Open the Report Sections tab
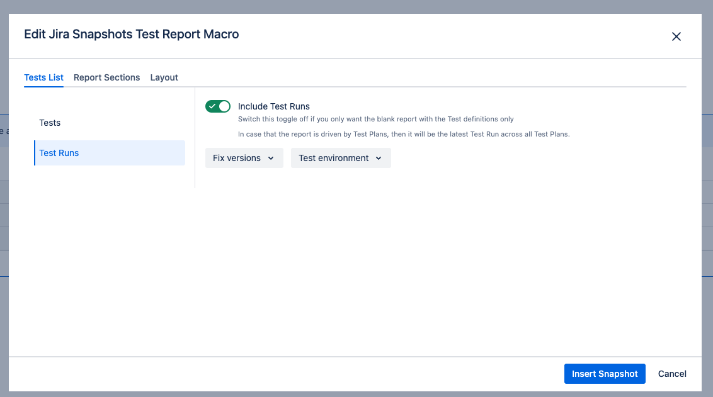Screen dimensions: 713x397 click(x=107, y=77)
